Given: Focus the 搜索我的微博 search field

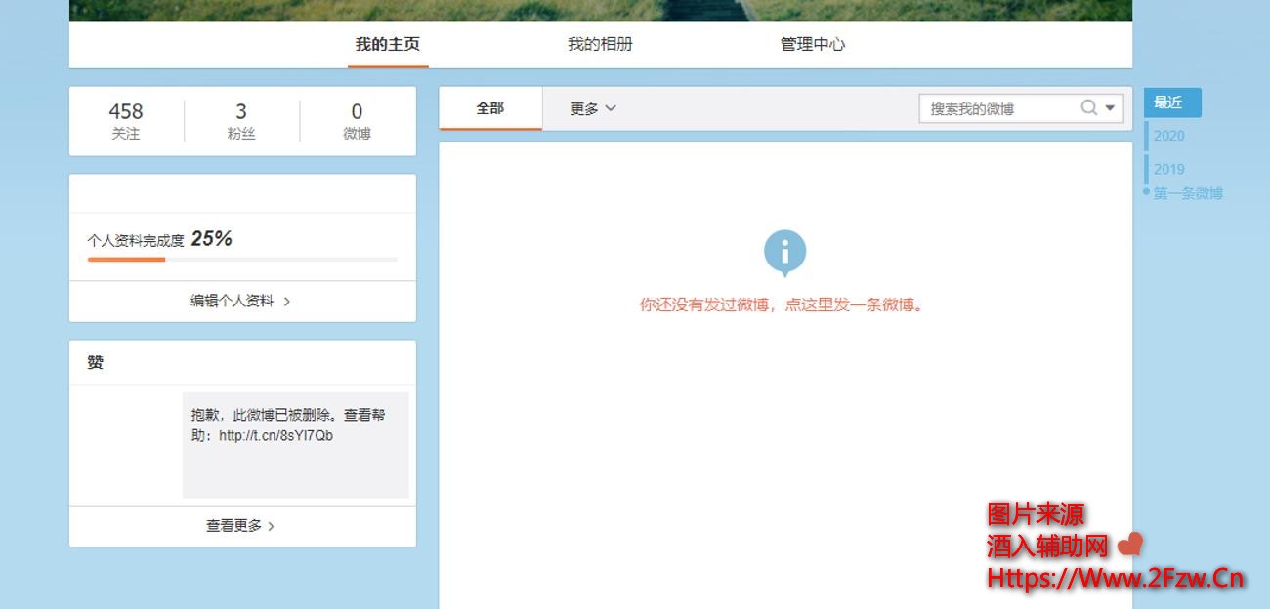Looking at the screenshot, I should pyautogui.click(x=996, y=108).
